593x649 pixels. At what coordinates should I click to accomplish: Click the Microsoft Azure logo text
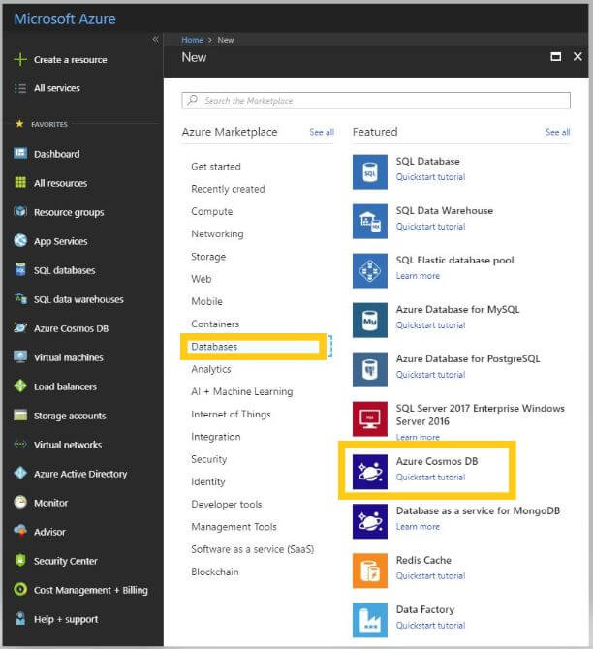click(x=65, y=19)
